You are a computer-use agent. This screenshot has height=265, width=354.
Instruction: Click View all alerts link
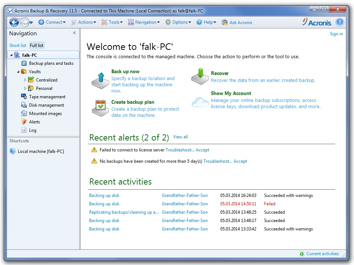180,137
